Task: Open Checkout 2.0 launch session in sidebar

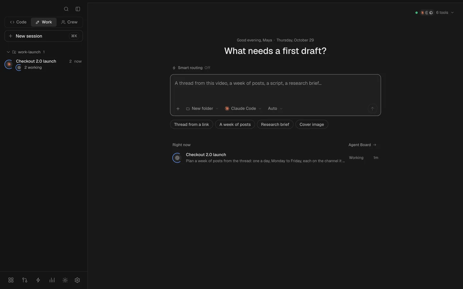Action: click(44, 64)
